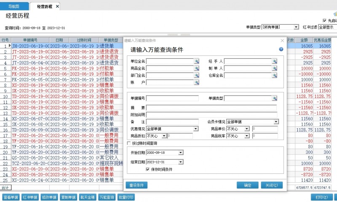Screen dimensions: 337x202
Task: Open lookup for dialog 单据类型 field
Action: [275, 98]
